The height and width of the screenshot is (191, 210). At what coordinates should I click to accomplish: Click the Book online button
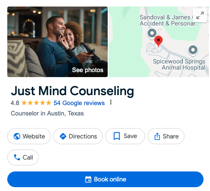(x=105, y=179)
